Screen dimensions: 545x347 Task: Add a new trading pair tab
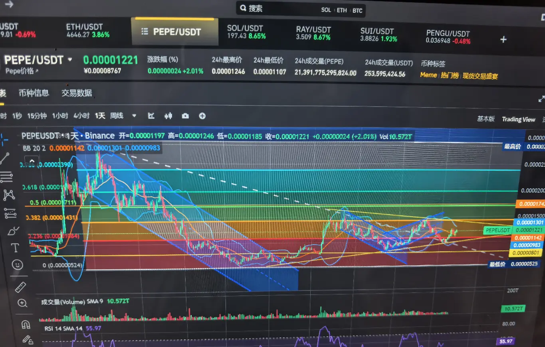[x=503, y=39]
